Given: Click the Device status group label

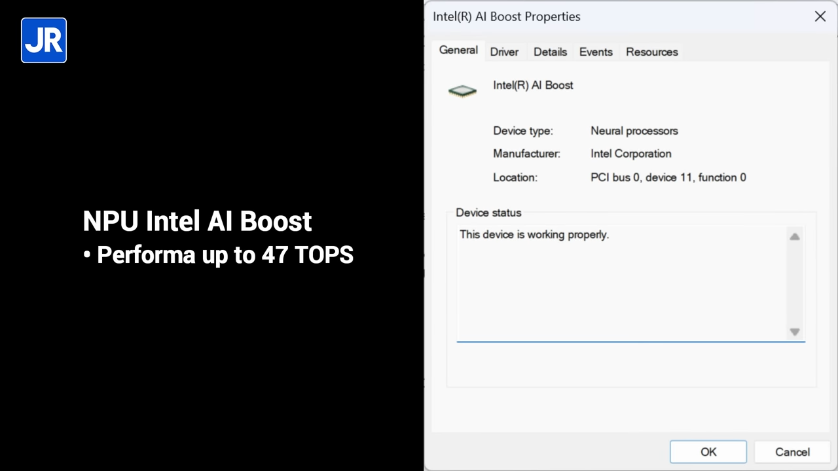Looking at the screenshot, I should pos(488,213).
